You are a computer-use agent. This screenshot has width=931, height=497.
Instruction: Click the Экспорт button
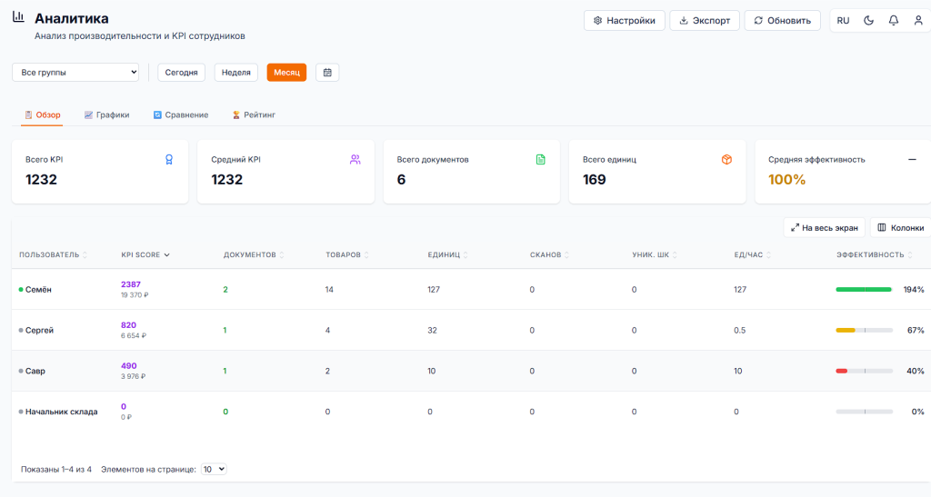[705, 21]
